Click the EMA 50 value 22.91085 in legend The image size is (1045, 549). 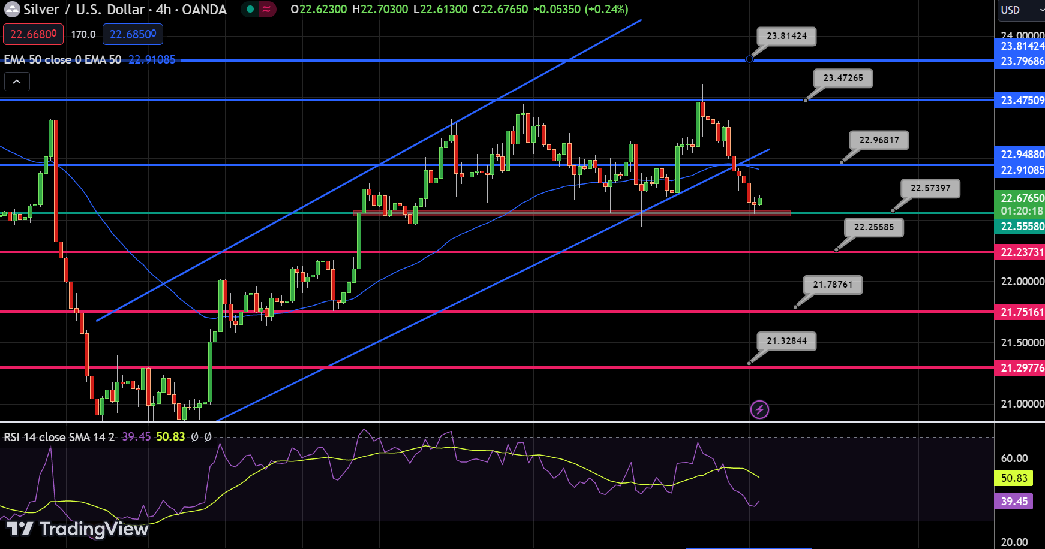[x=152, y=59]
